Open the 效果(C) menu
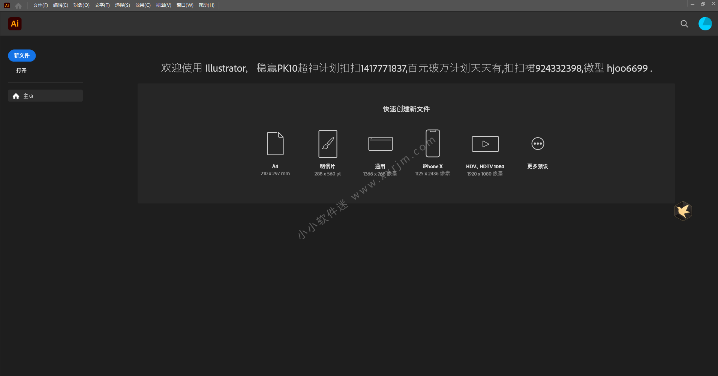 pos(143,5)
